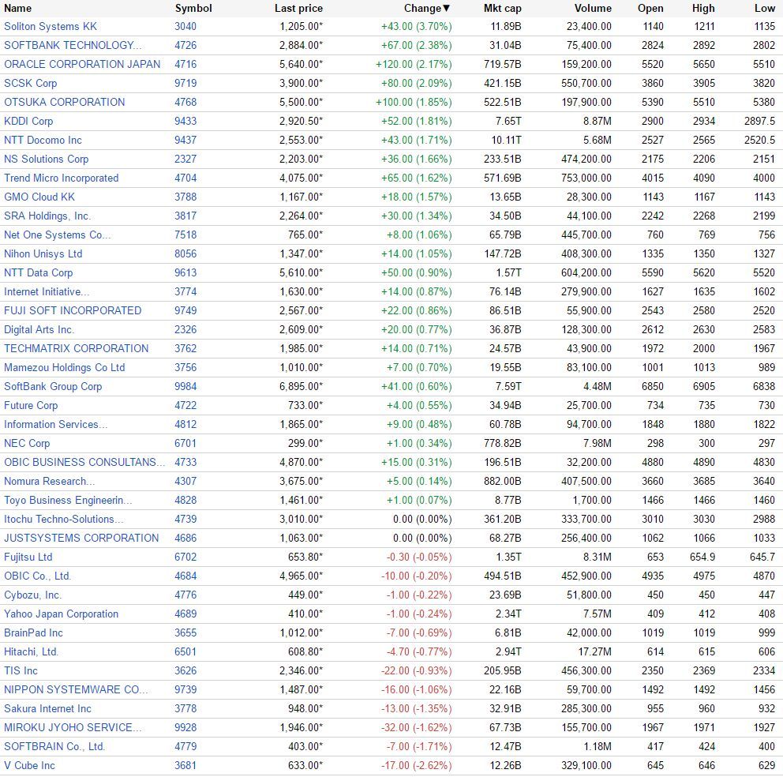Open Toyo Business Engineerin link

pyautogui.click(x=69, y=501)
